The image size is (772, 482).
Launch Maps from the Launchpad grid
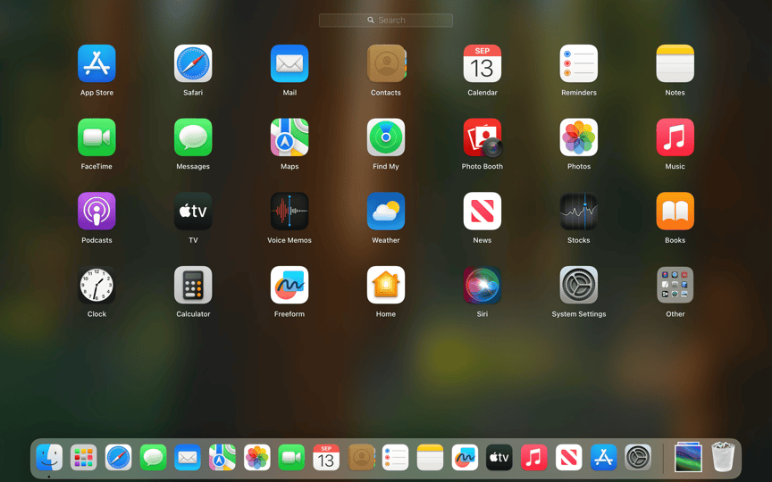pyautogui.click(x=289, y=137)
